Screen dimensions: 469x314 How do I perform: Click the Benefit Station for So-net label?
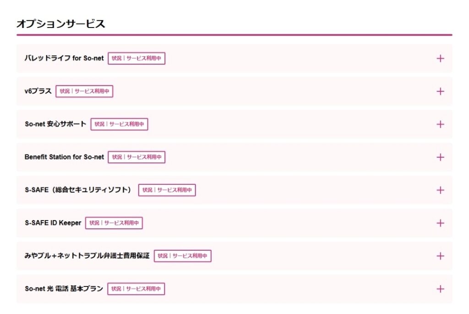pyautogui.click(x=64, y=157)
